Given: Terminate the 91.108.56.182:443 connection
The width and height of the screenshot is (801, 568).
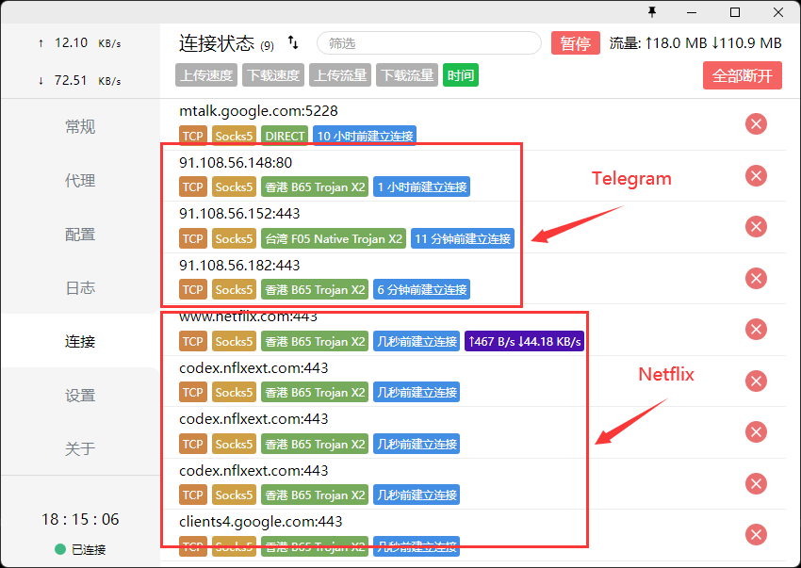Looking at the screenshot, I should tap(756, 278).
